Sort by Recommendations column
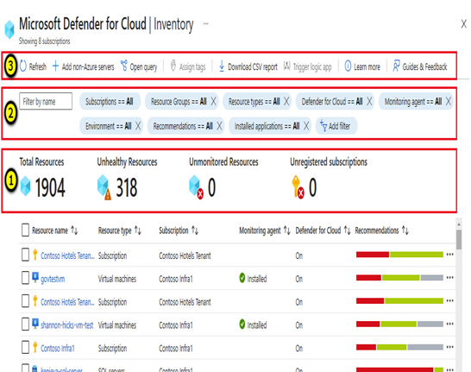 click(381, 230)
